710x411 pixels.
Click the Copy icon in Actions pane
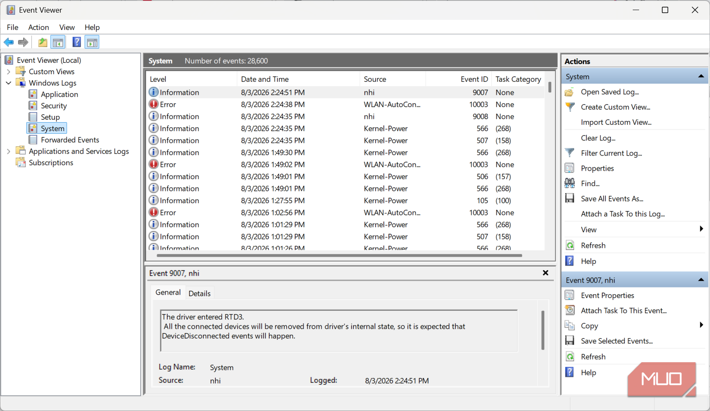[x=569, y=326]
